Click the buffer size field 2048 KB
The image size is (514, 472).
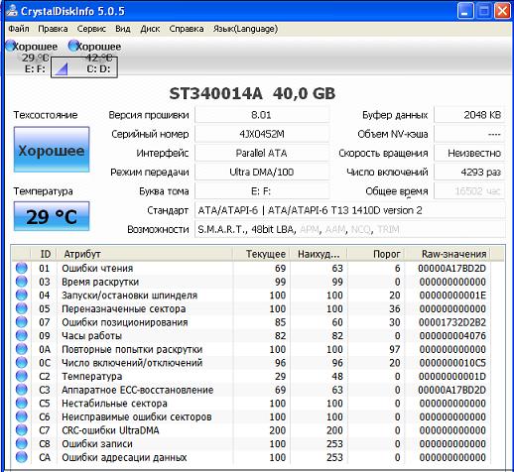click(469, 115)
